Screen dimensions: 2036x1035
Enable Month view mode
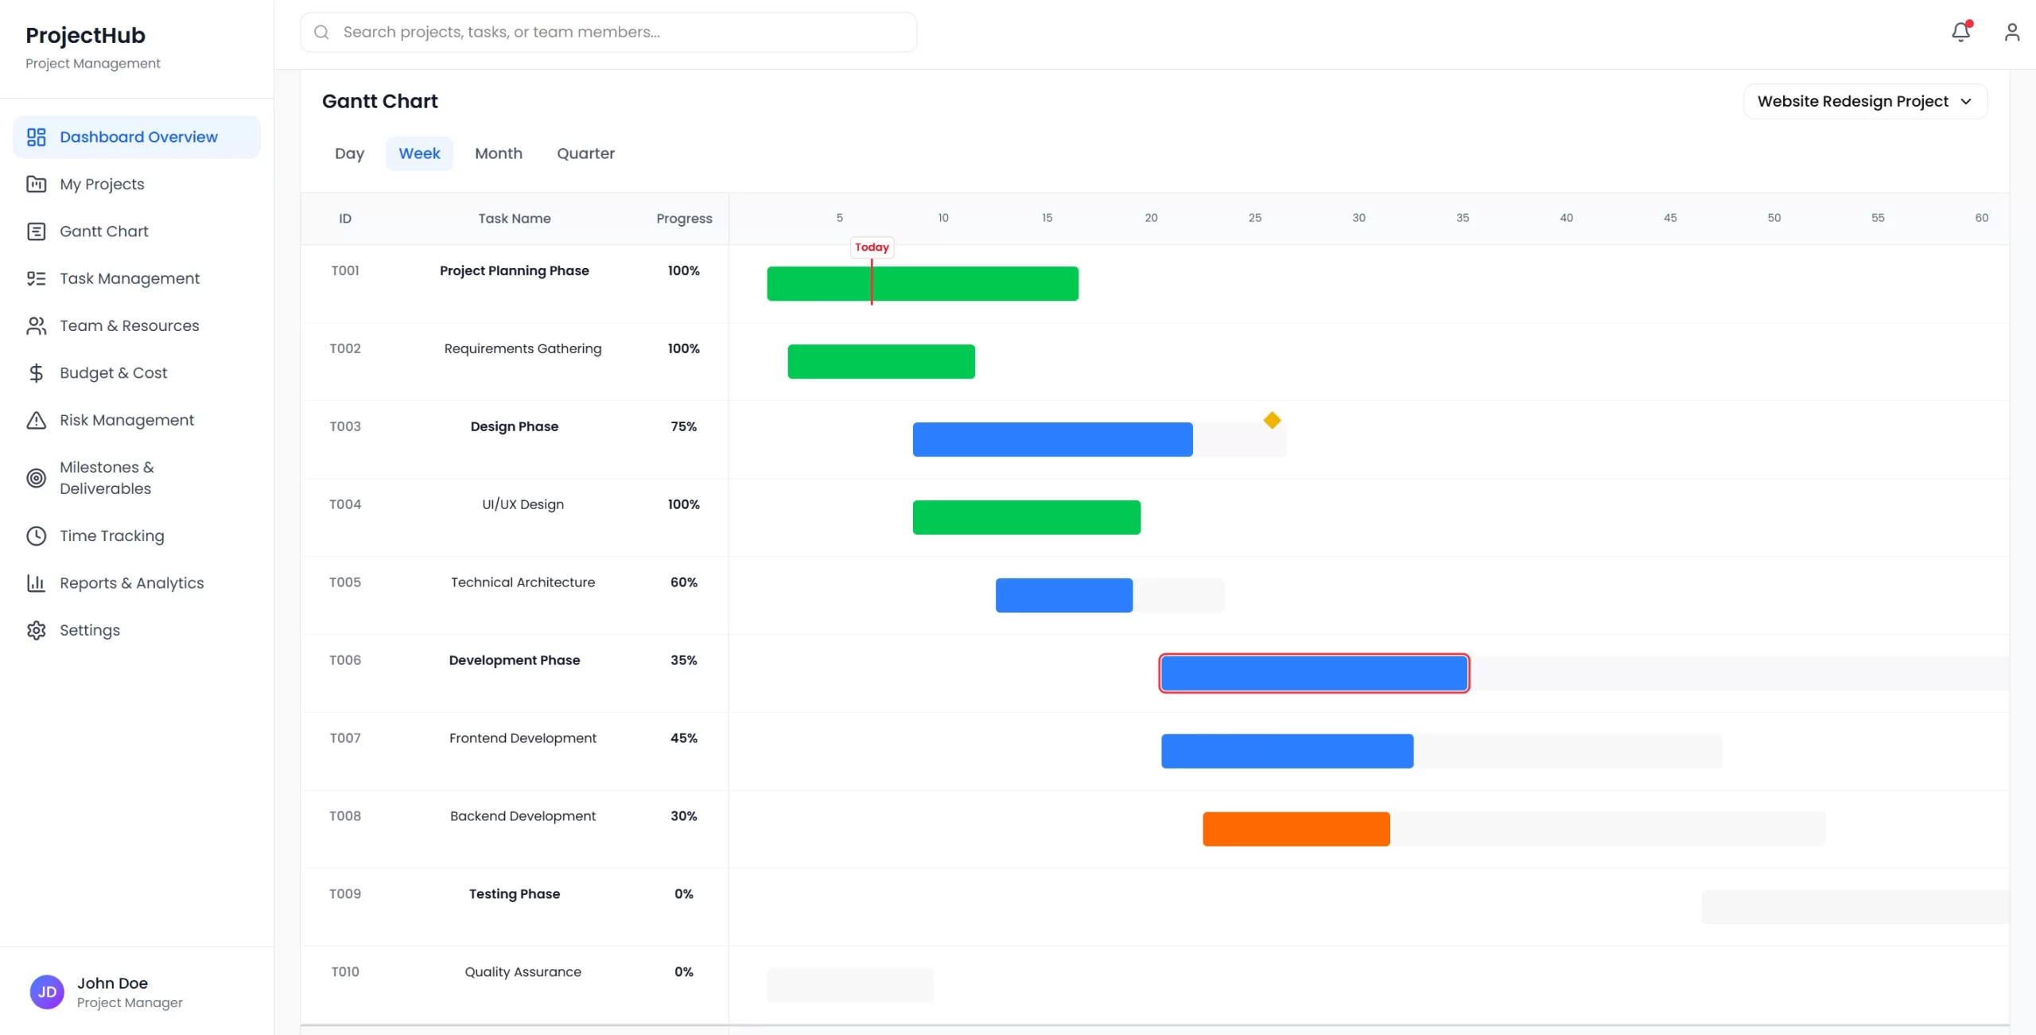[498, 153]
